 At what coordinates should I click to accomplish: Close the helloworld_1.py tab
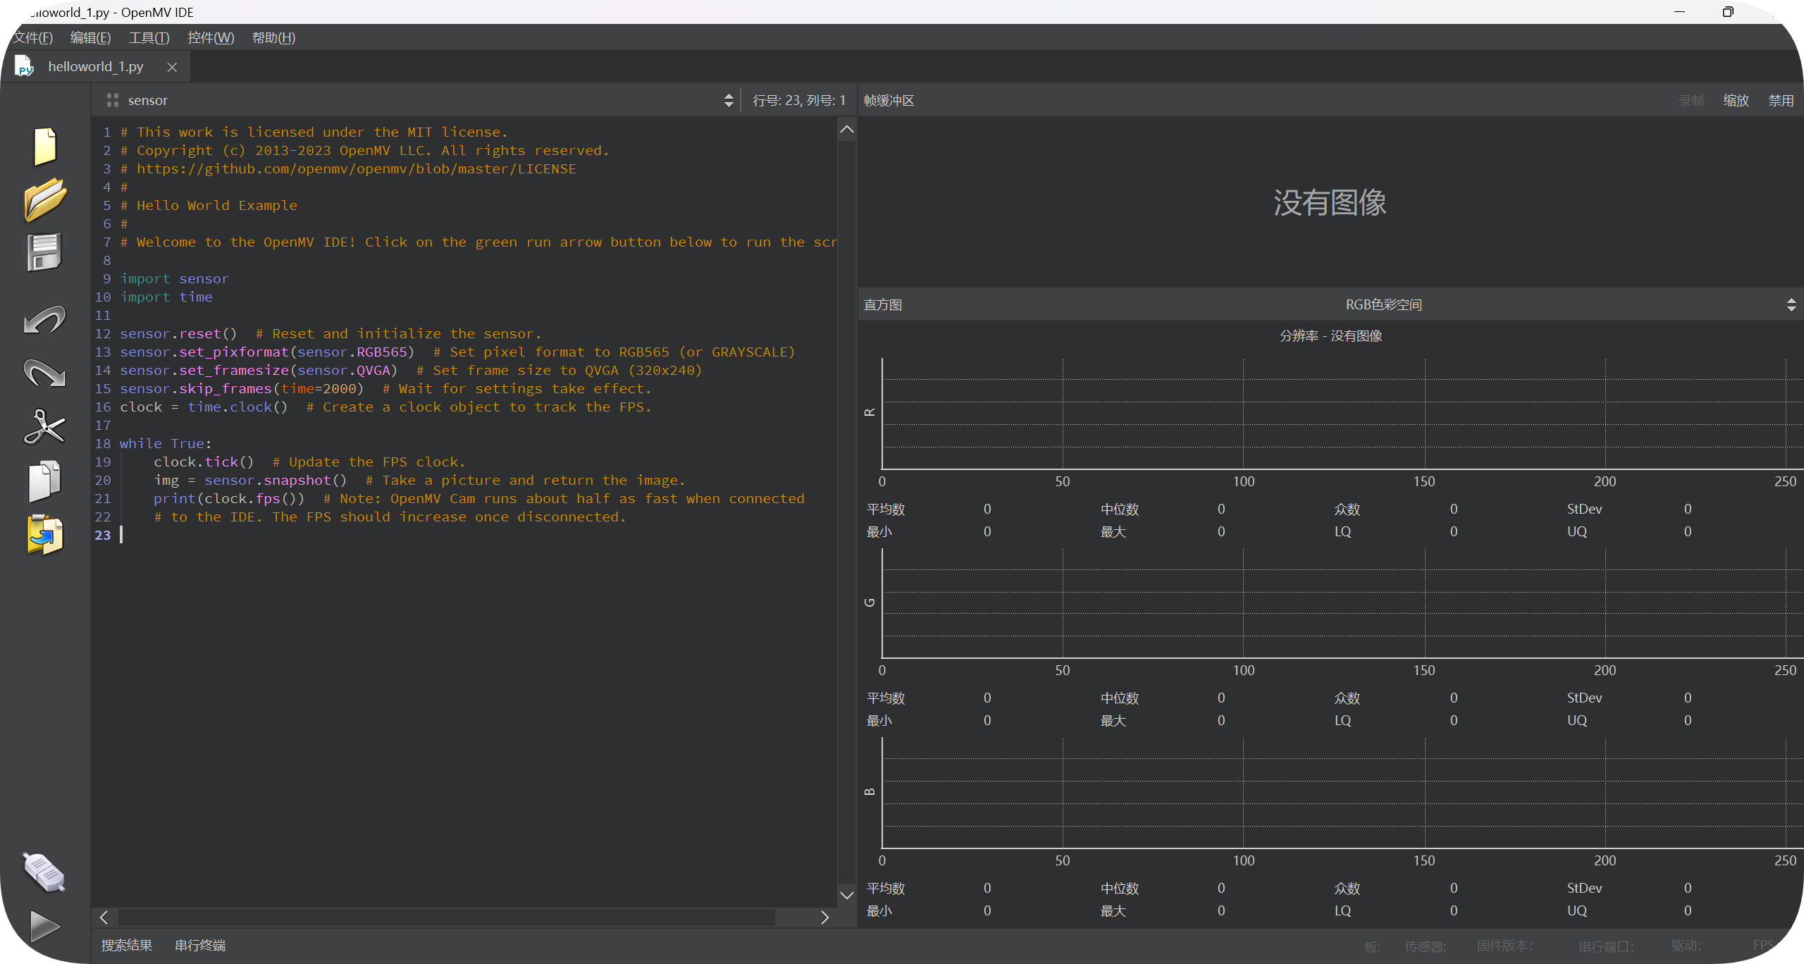[172, 67]
